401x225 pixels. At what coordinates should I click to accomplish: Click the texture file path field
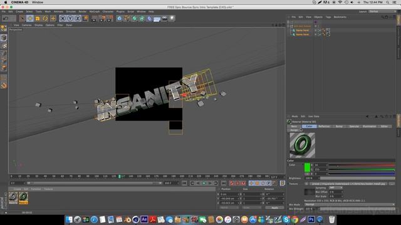pos(349,184)
